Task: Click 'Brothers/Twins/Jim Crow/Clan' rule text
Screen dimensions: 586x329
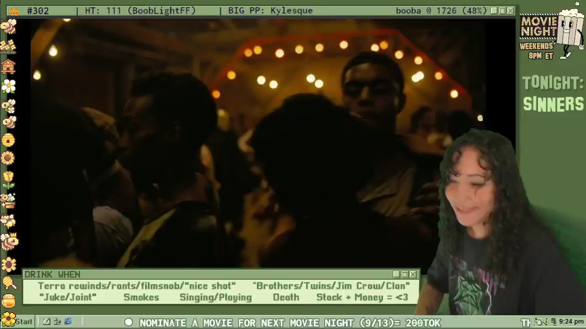Action: click(x=331, y=286)
